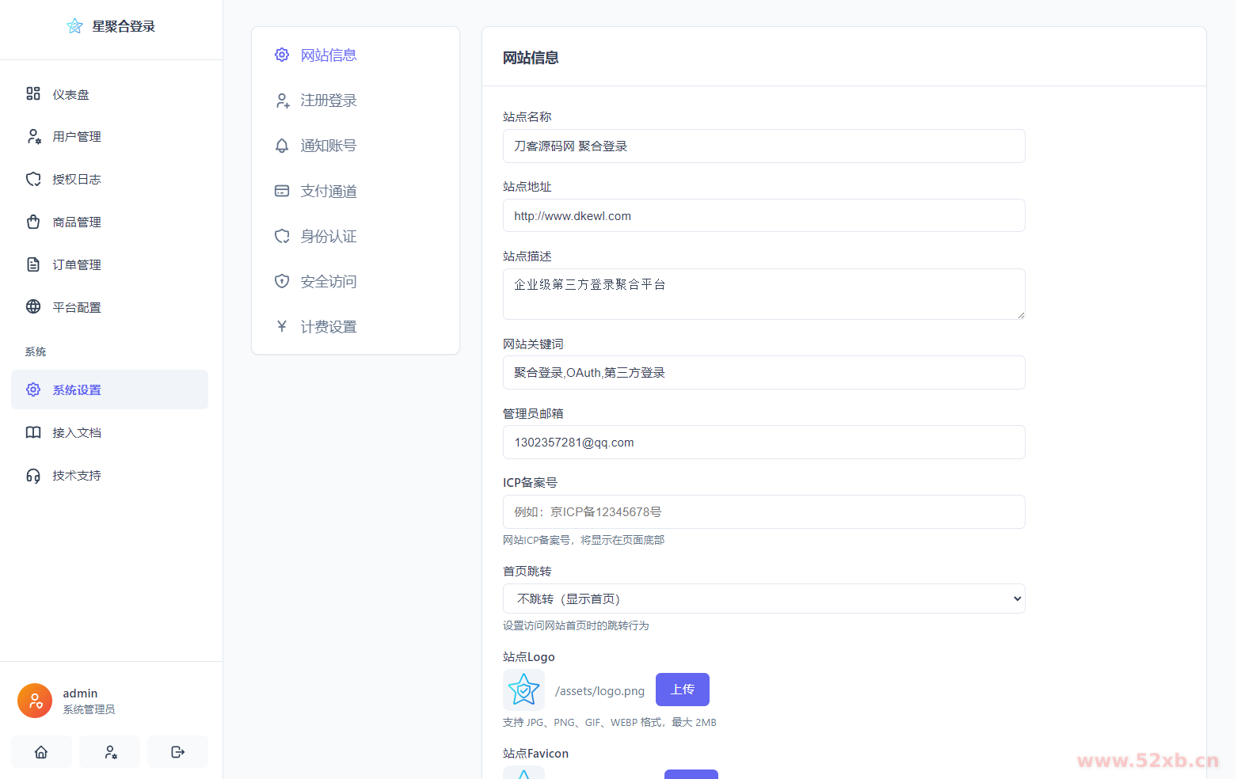This screenshot has width=1237, height=779.
Task: Click the admin avatar icon
Action: [35, 701]
